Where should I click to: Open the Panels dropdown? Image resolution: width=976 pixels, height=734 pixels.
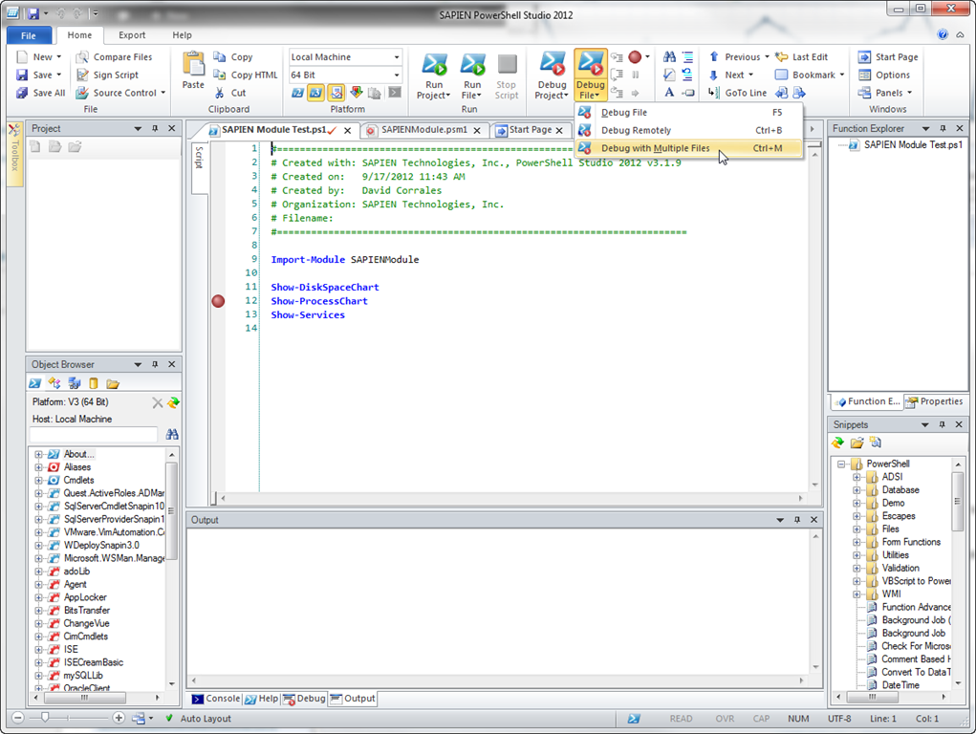(909, 93)
